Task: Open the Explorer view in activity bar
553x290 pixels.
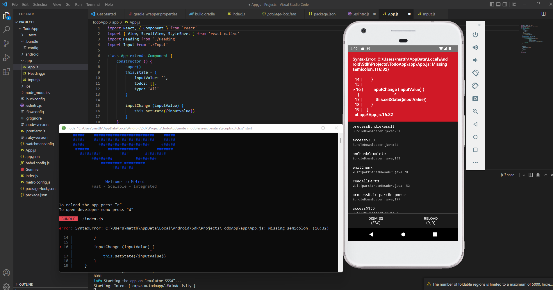Action: (6, 16)
